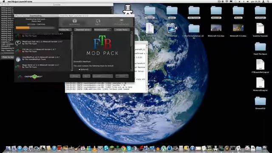Click the VoxelModPack round icon
272x153 pixels.
18,59
